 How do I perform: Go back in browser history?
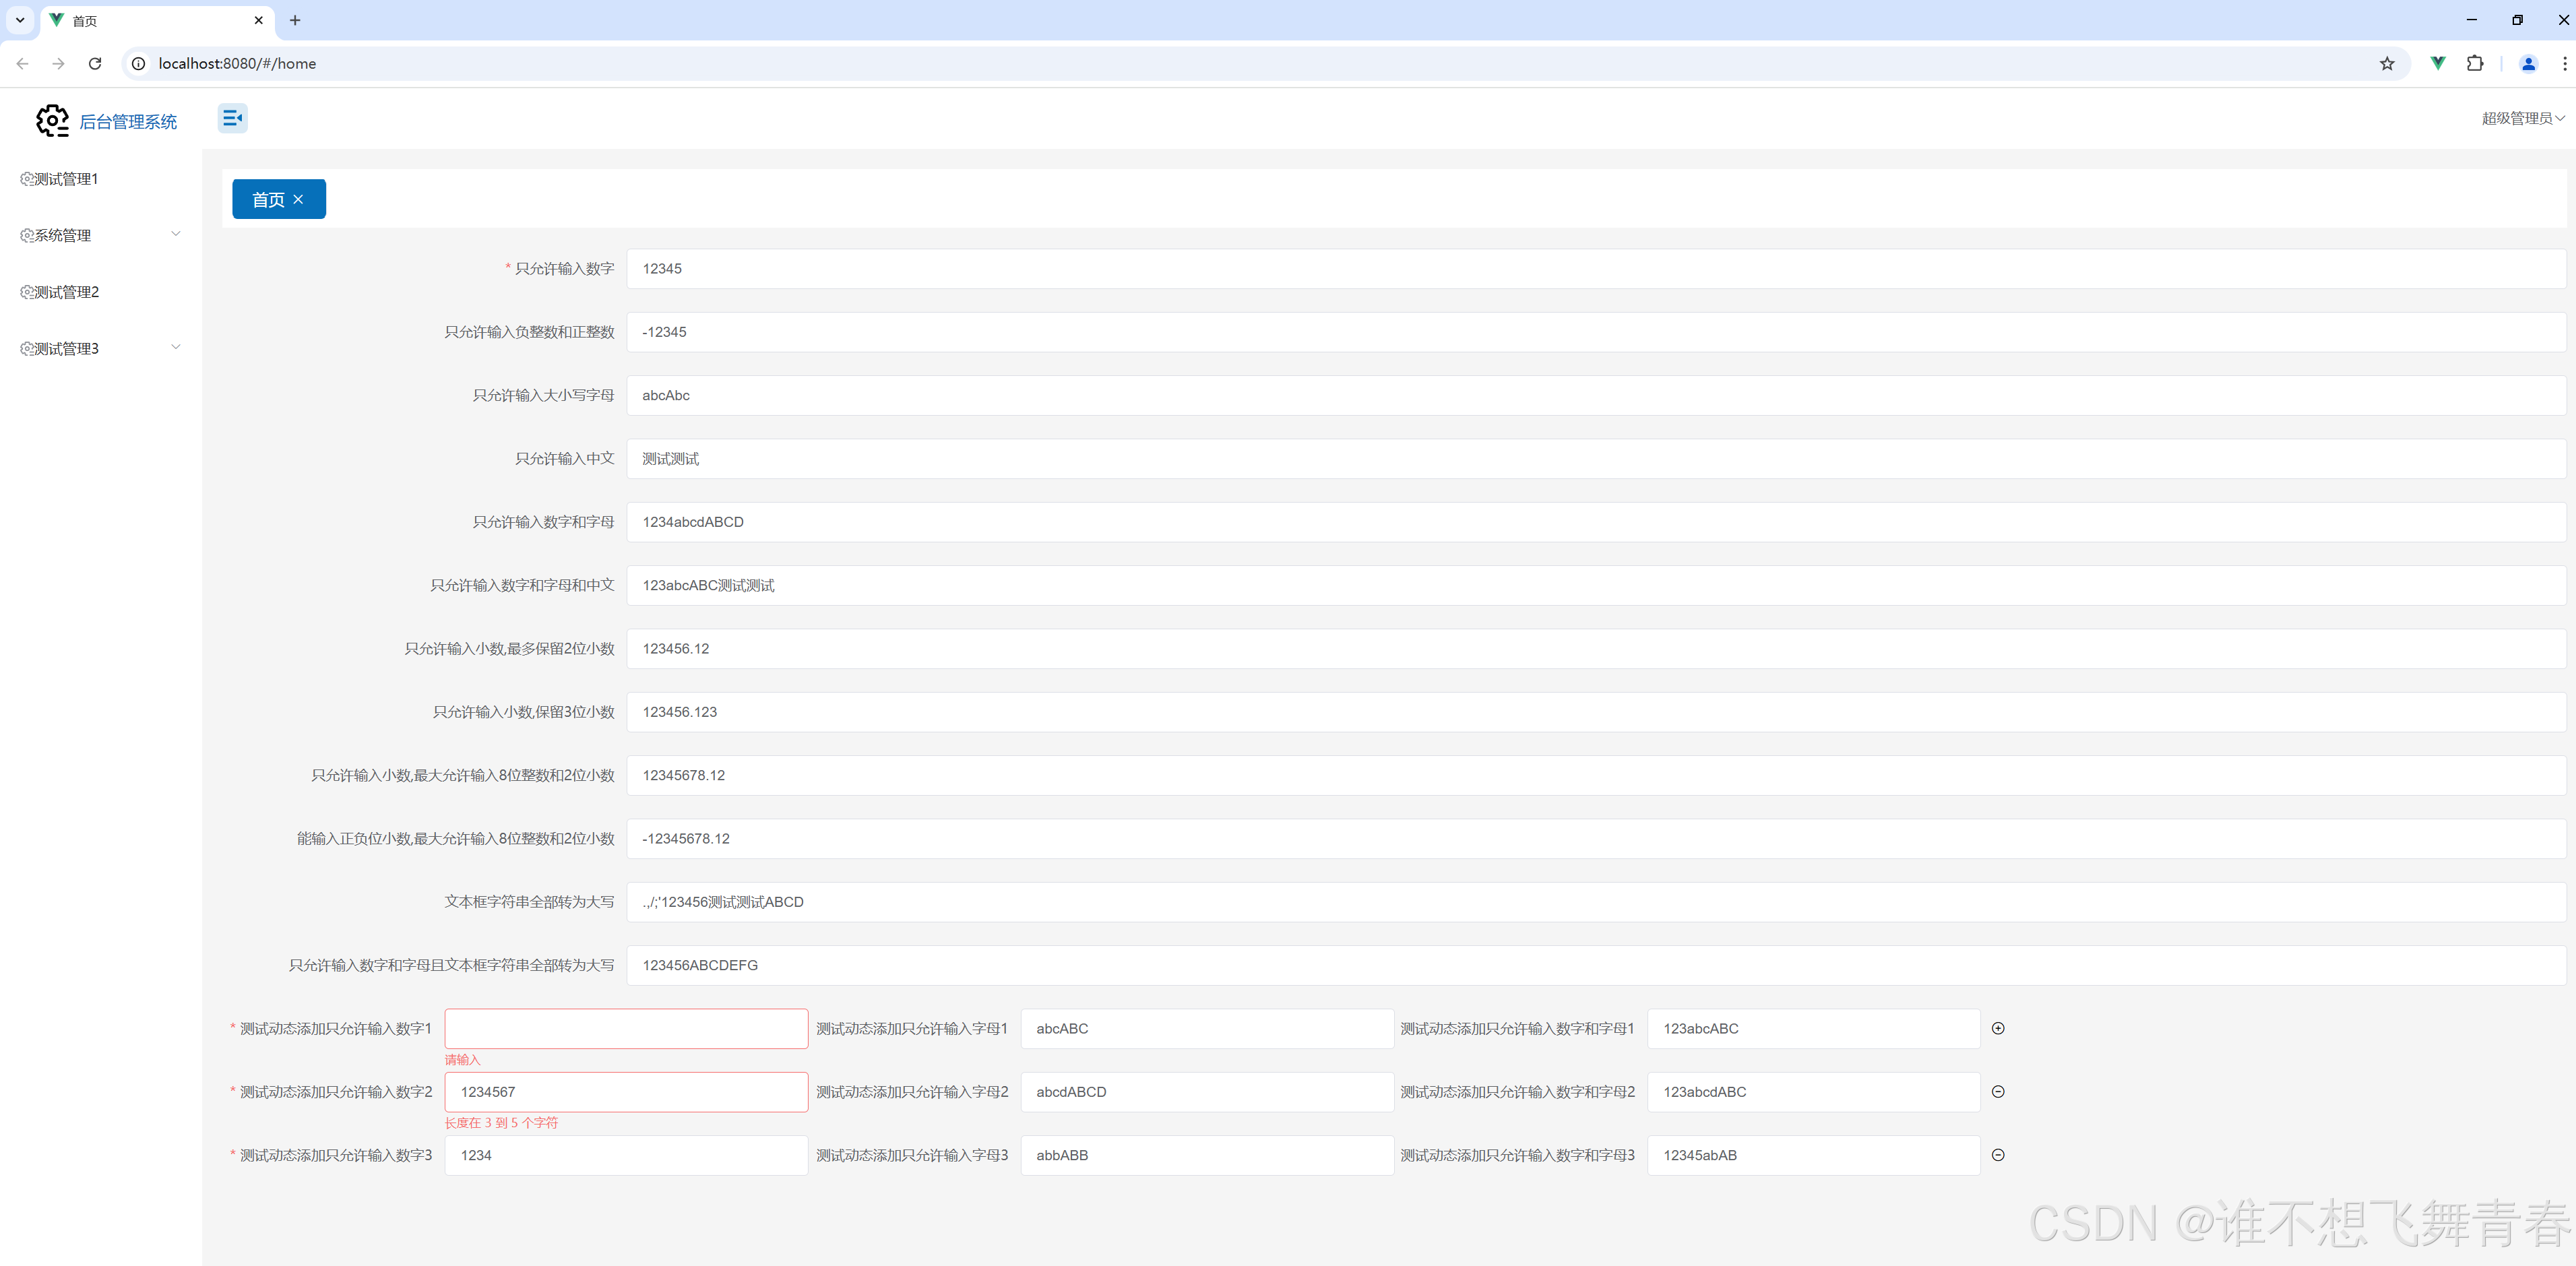[x=22, y=63]
